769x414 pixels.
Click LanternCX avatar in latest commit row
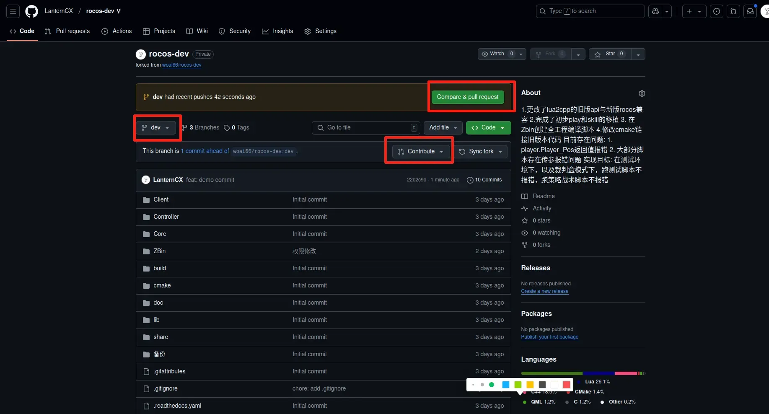146,180
